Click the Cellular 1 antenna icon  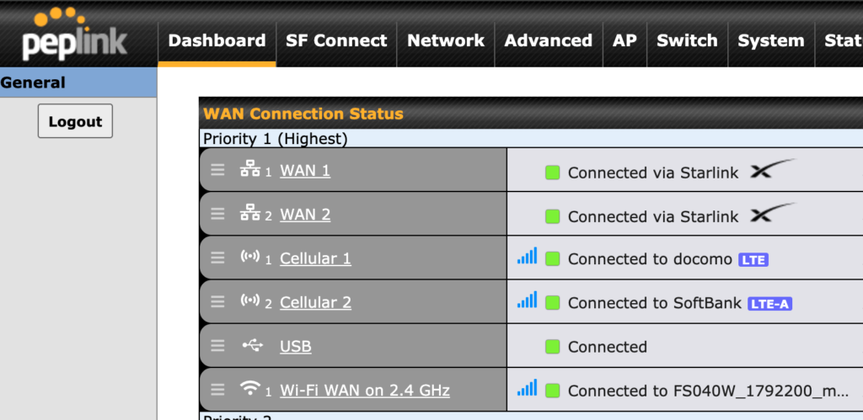pyautogui.click(x=249, y=256)
